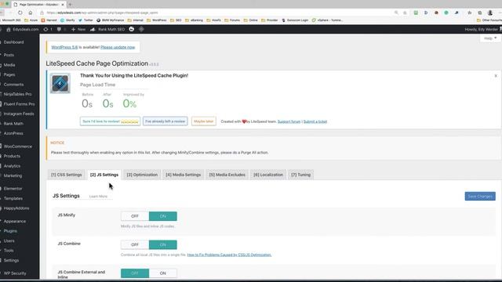
Task: Click I've already left a review button
Action: (166, 121)
